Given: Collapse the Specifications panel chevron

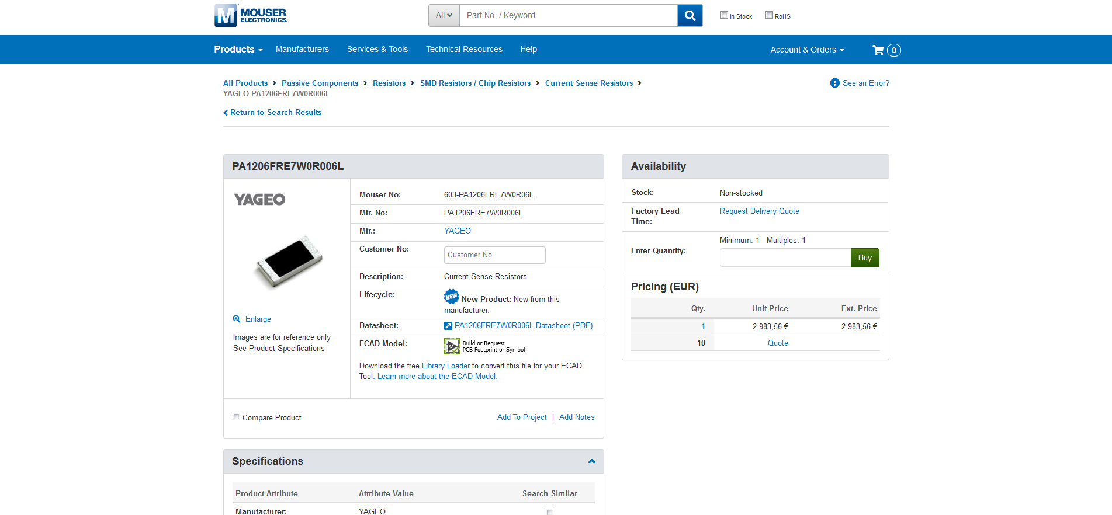Looking at the screenshot, I should [x=591, y=461].
